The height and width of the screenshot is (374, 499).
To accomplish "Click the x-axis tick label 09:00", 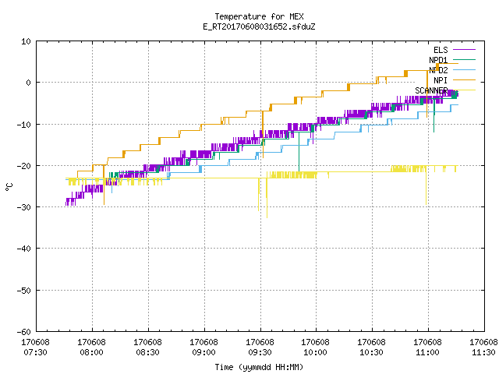I will 203,352.
